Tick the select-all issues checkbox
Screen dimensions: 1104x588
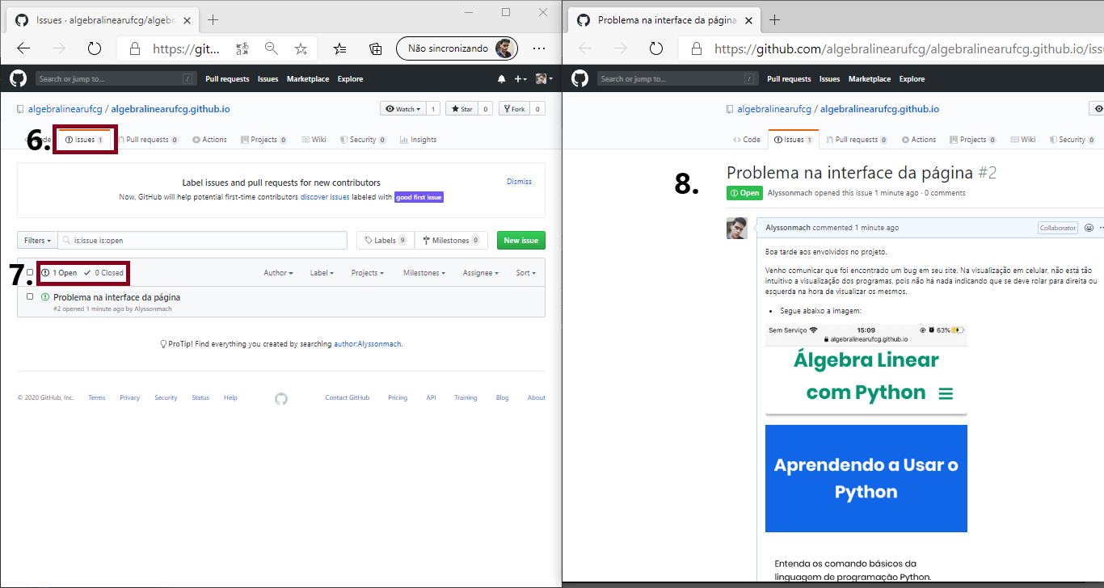click(30, 273)
